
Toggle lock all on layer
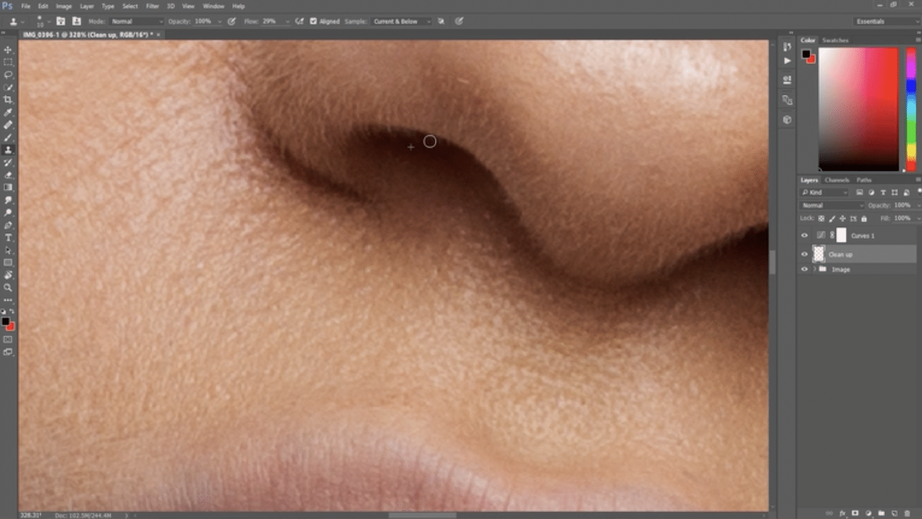(864, 219)
